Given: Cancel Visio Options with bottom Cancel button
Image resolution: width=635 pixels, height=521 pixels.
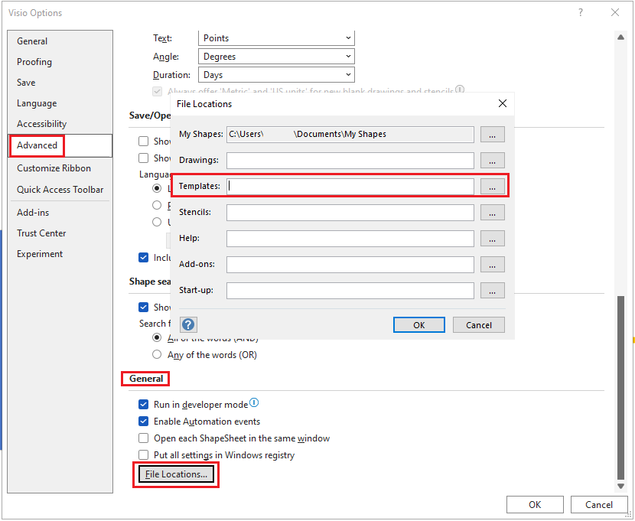Looking at the screenshot, I should coord(599,504).
